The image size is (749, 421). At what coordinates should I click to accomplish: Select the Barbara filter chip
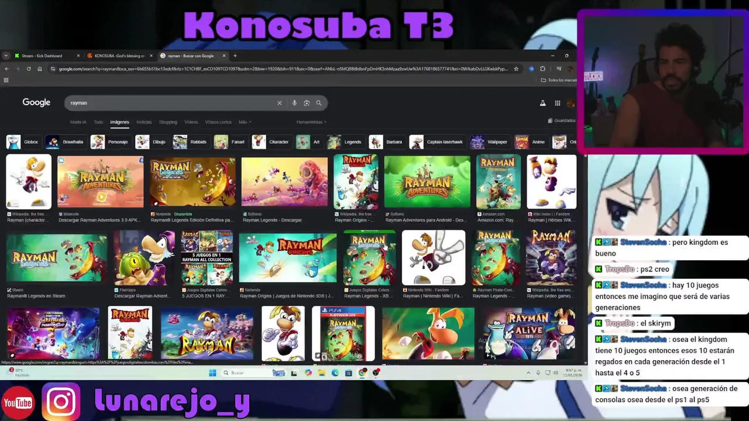pyautogui.click(x=387, y=142)
